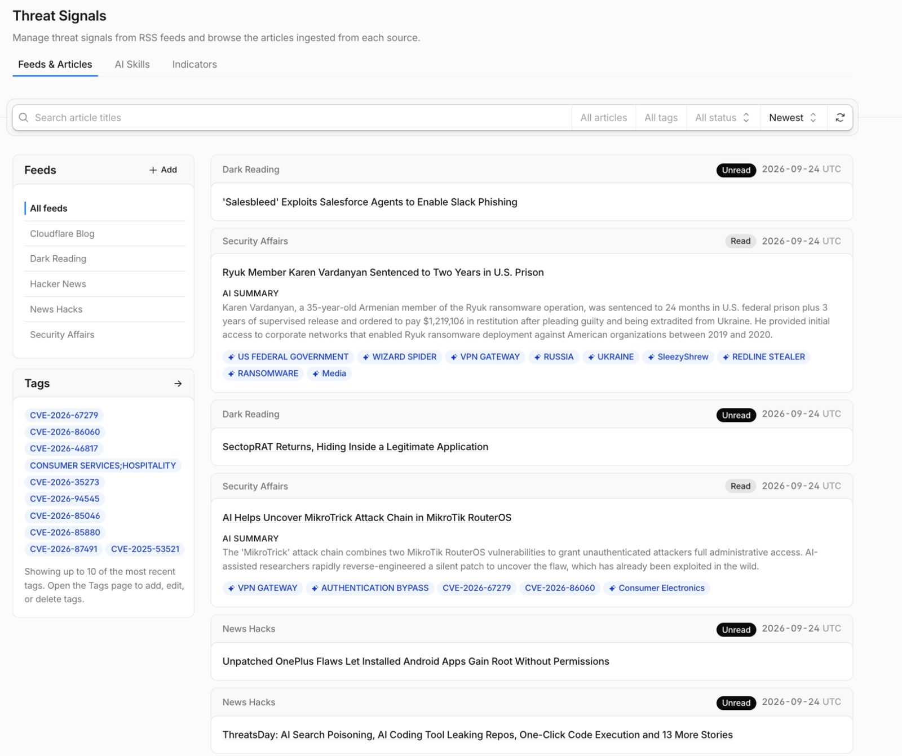Click the RANSOMWARE tag

pyautogui.click(x=263, y=373)
